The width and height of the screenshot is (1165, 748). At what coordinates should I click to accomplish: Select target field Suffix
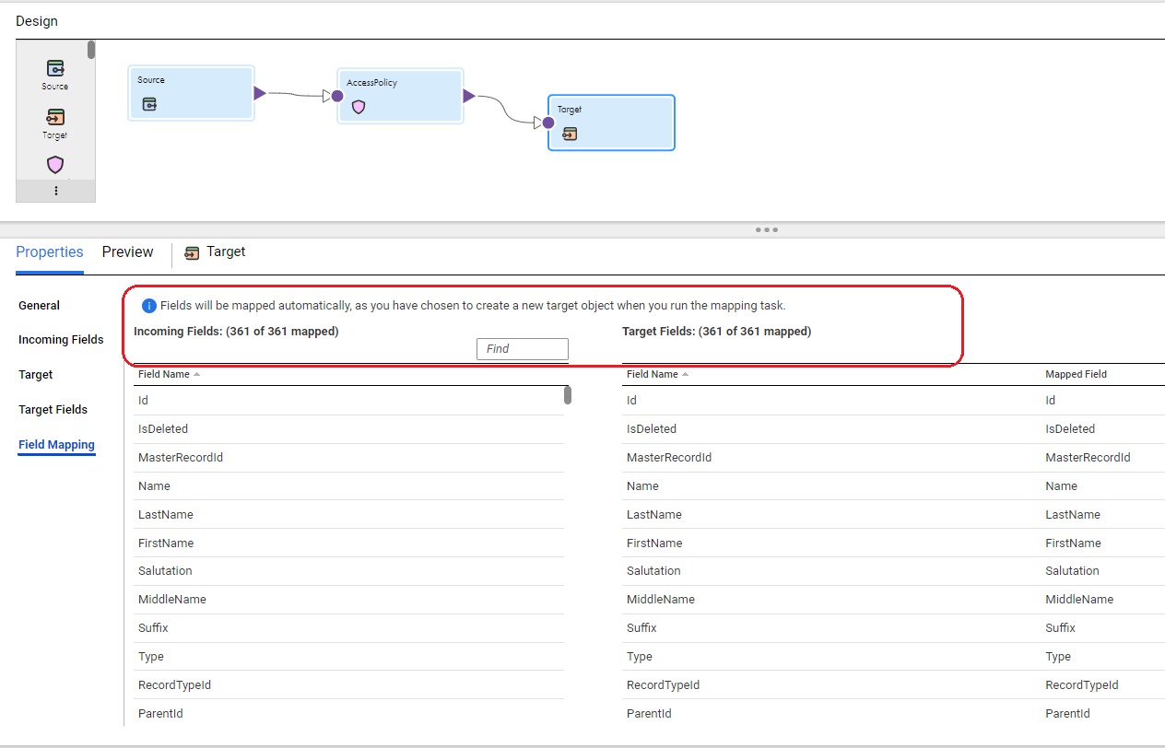coord(641,628)
